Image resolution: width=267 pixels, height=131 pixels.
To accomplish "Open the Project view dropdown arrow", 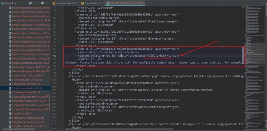I will 16,3.
